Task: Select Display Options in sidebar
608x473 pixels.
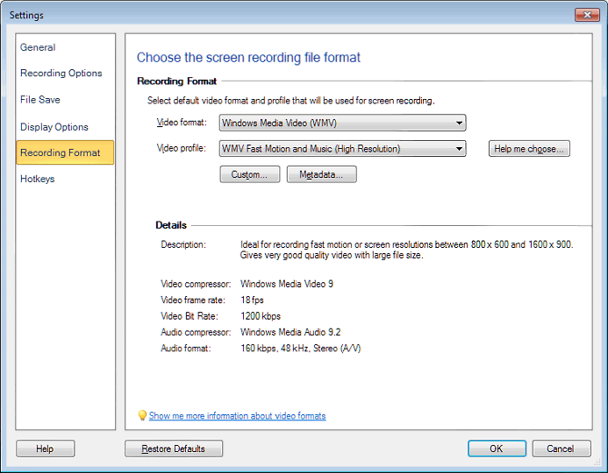Action: click(54, 127)
